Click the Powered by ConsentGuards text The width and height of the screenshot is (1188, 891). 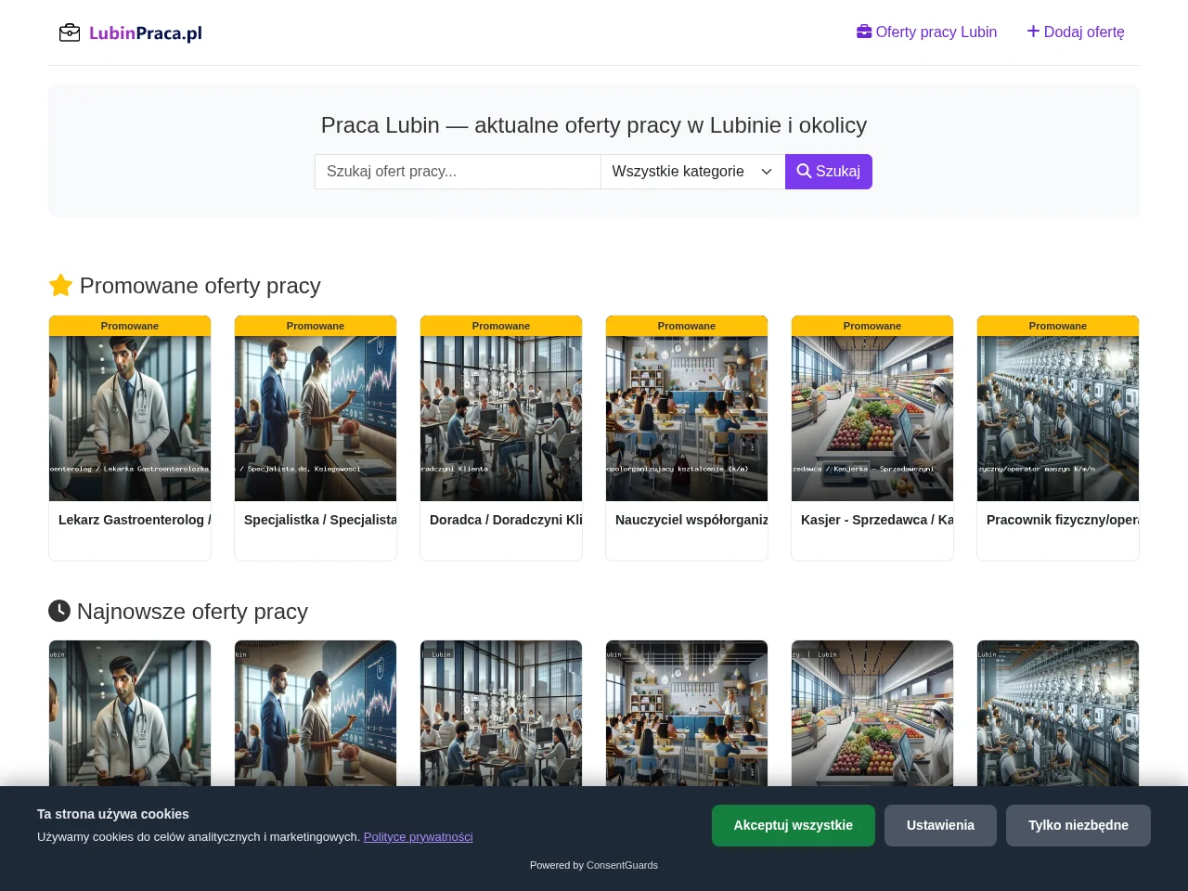pos(594,865)
